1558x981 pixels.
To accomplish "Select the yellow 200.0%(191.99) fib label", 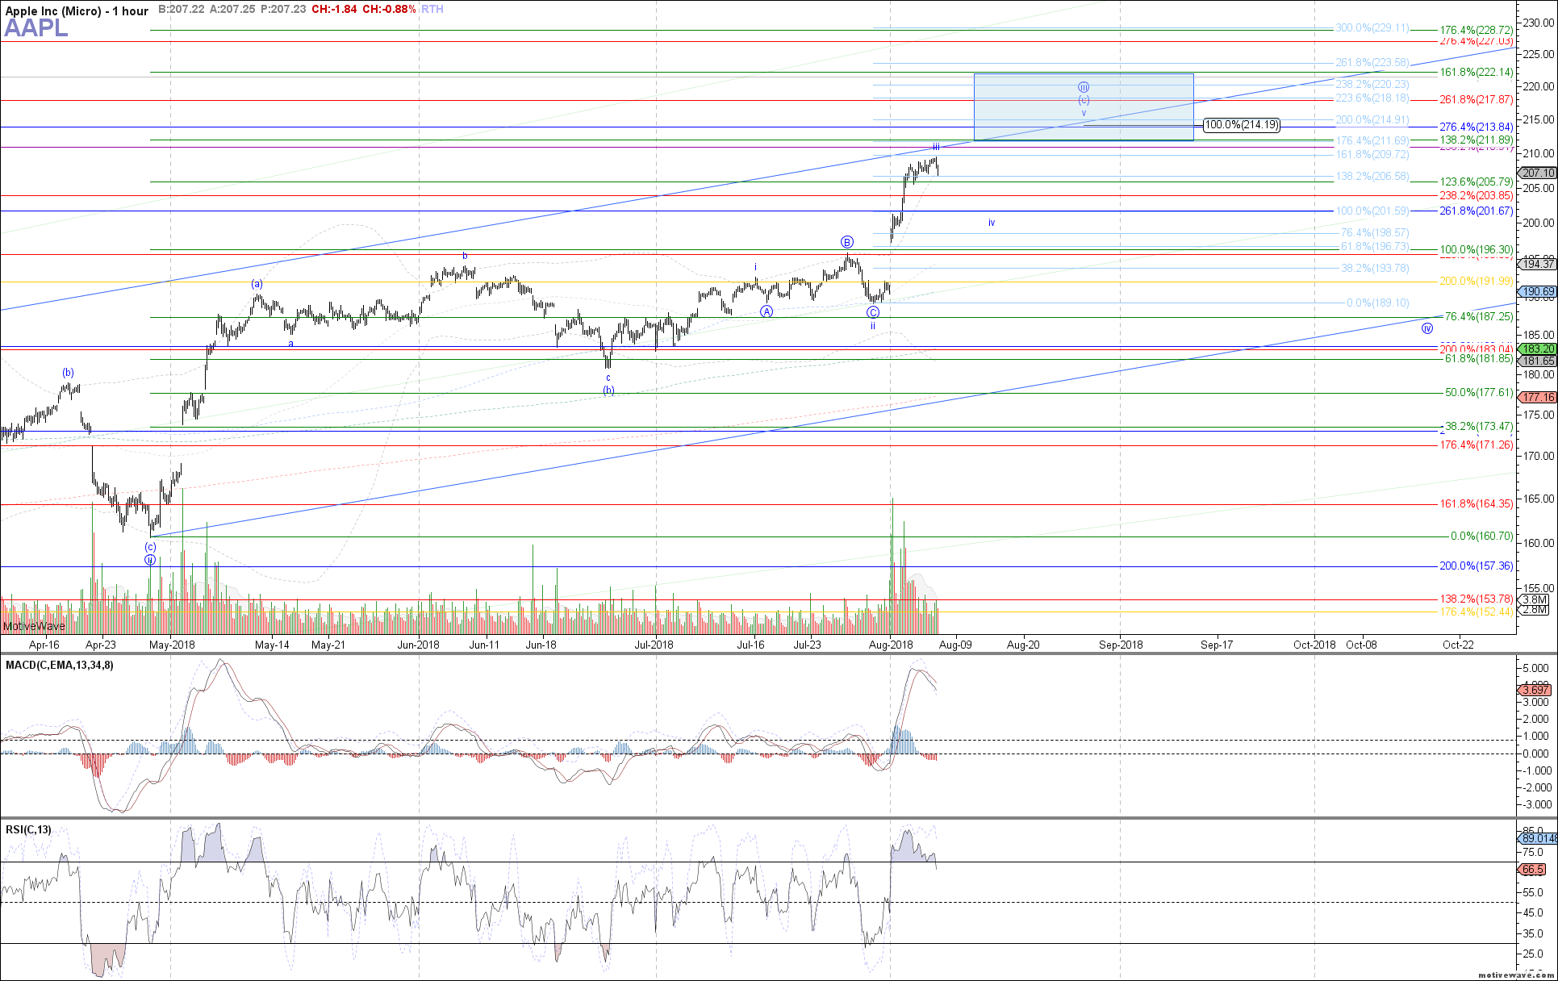I will pyautogui.click(x=1477, y=282).
